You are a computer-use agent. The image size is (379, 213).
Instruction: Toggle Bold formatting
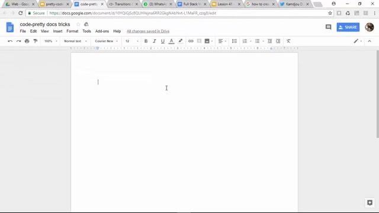pyautogui.click(x=146, y=41)
